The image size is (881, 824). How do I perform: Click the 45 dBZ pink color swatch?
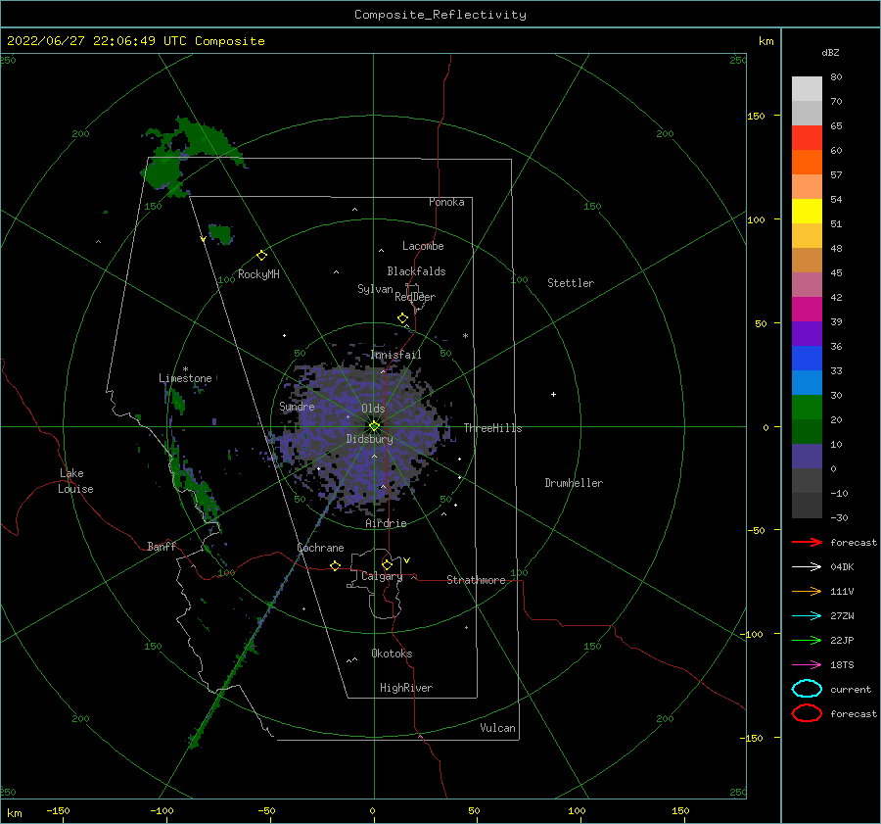click(807, 284)
